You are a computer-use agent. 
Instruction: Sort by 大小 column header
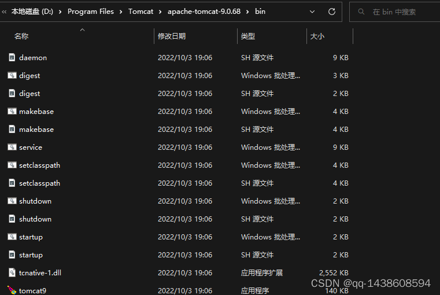(x=317, y=36)
